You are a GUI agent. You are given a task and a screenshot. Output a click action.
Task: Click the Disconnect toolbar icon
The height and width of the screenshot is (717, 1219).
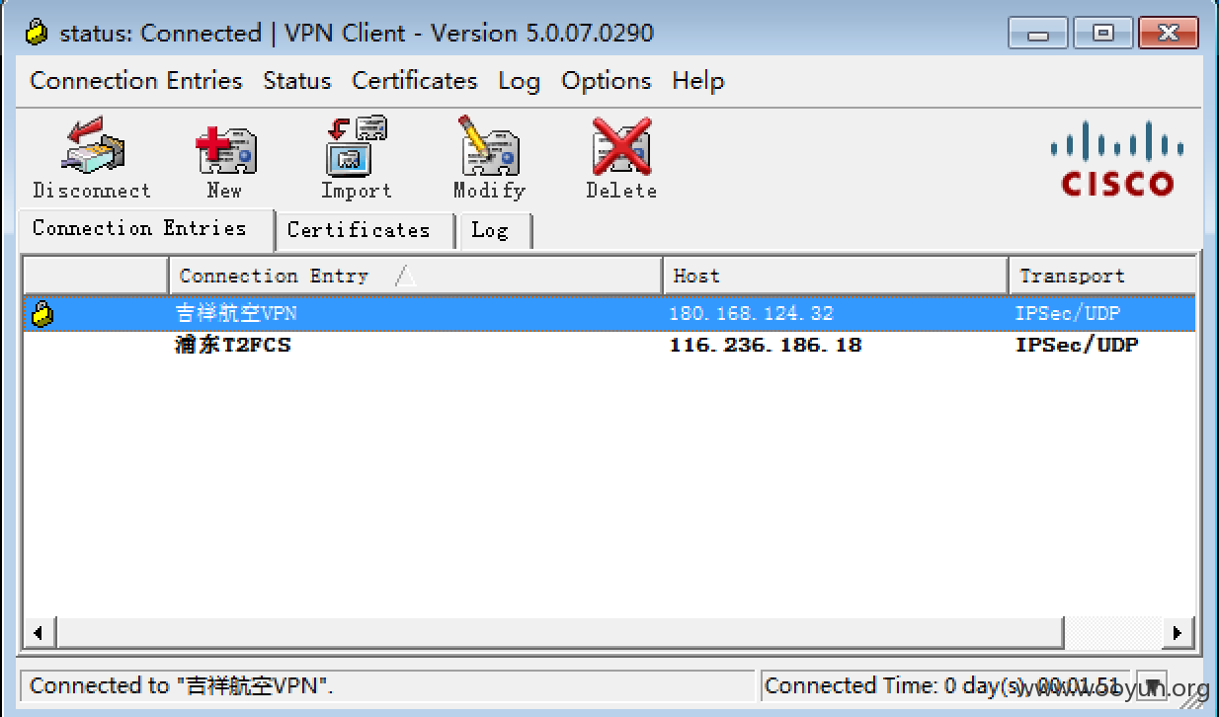coord(92,158)
